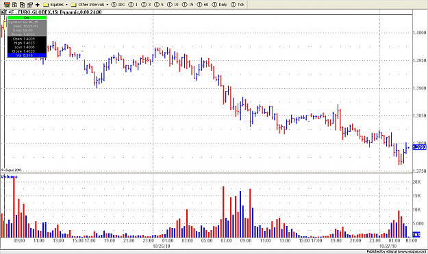Open the Other Intervals dropdown
This screenshot has width=428, height=254.
(90, 5)
